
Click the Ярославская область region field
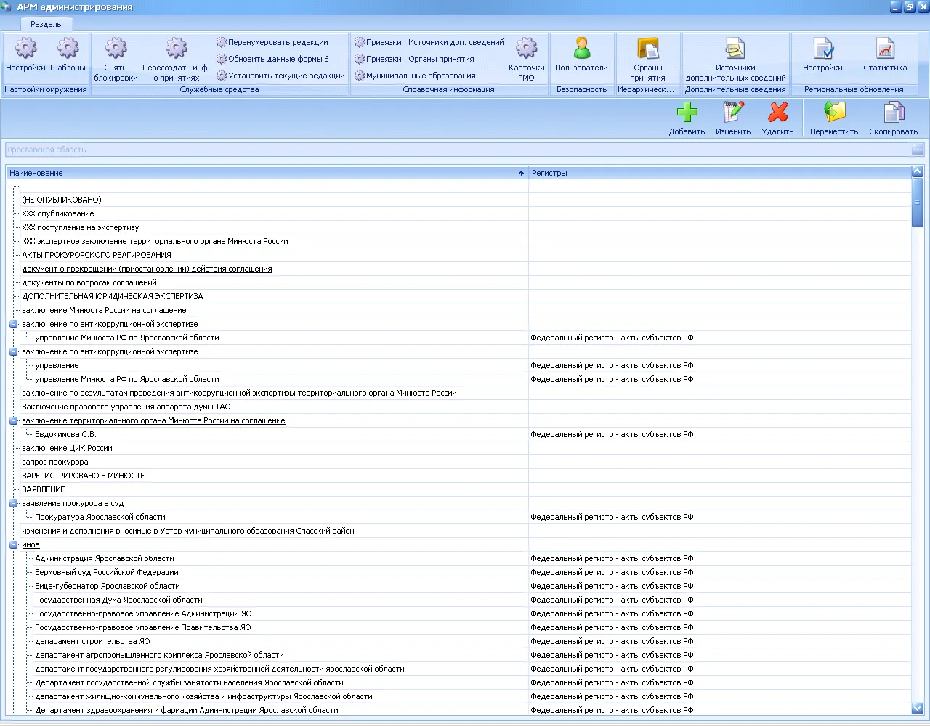458,150
